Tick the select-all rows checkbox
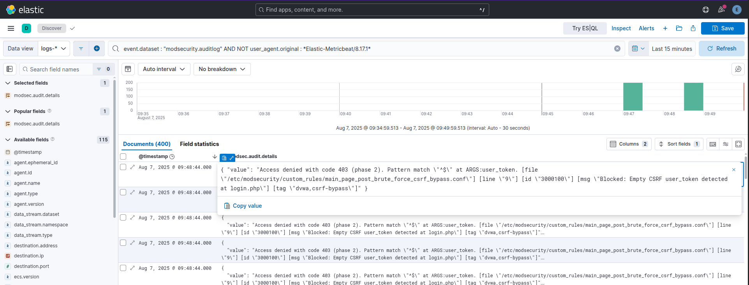Screen dimensions: 749x285 [123, 156]
